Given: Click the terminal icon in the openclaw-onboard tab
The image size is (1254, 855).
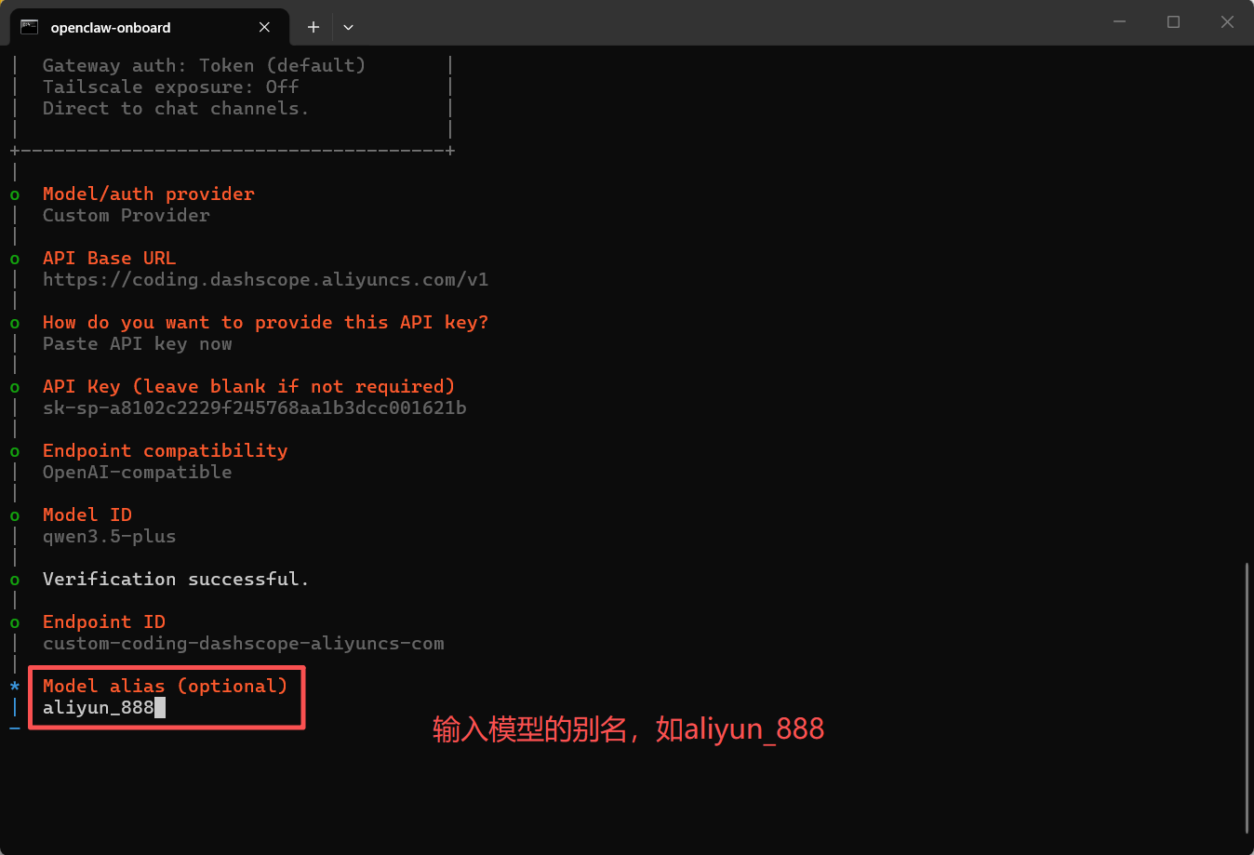Looking at the screenshot, I should click(29, 27).
